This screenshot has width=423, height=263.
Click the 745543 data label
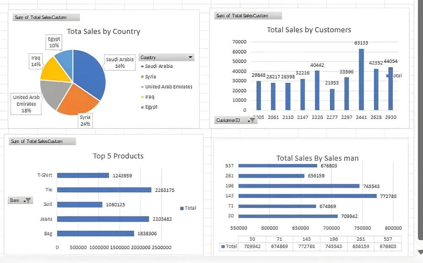[371, 186]
